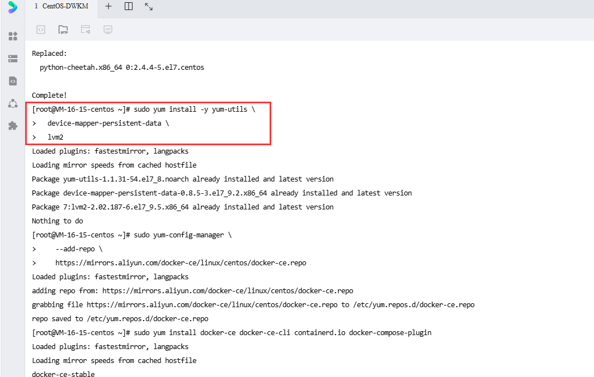Click the 'Package yum-utils-1.1.31-54' already installed line
This screenshot has height=377, width=594.
click(182, 179)
